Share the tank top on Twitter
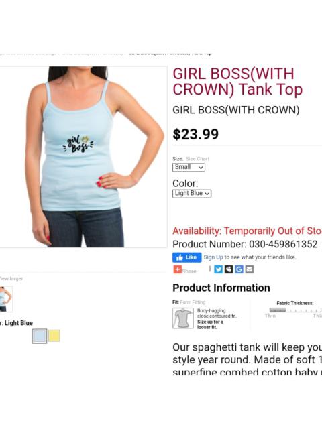 tap(218, 269)
